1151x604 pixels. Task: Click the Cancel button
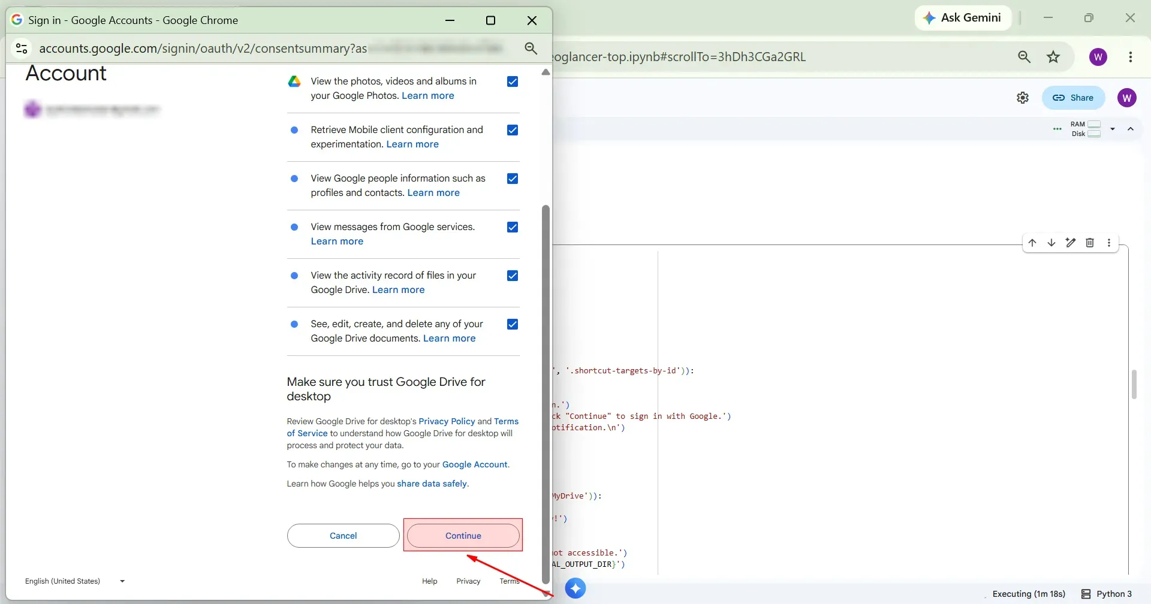(343, 536)
